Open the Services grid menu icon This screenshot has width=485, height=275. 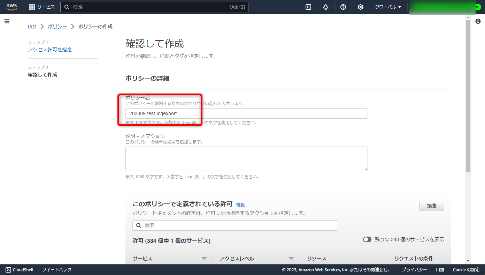tap(32, 7)
